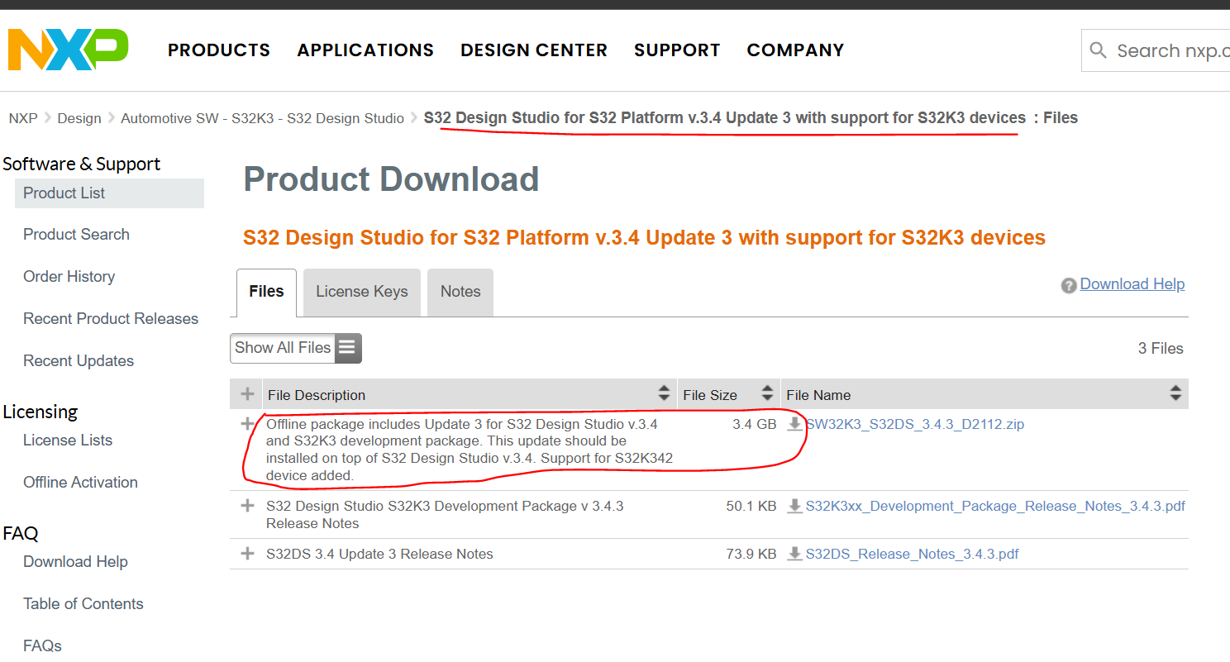
Task: Click the NXP breadcrumb link
Action: pos(23,118)
